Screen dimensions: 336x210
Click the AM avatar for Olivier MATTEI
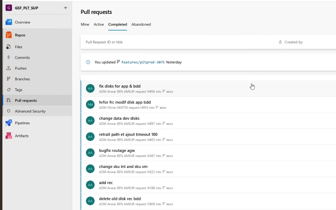click(x=90, y=105)
